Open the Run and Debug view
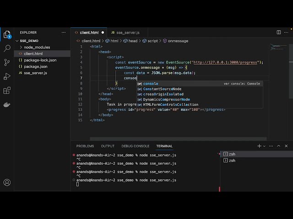Image resolution: width=293 pixels, height=219 pixels. pyautogui.click(x=7, y=76)
